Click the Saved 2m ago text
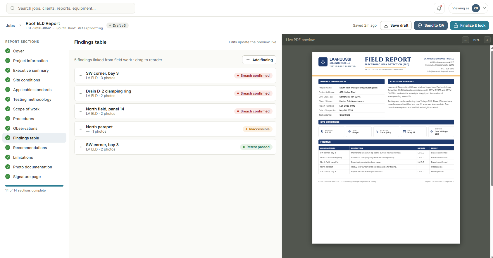 tap(365, 25)
